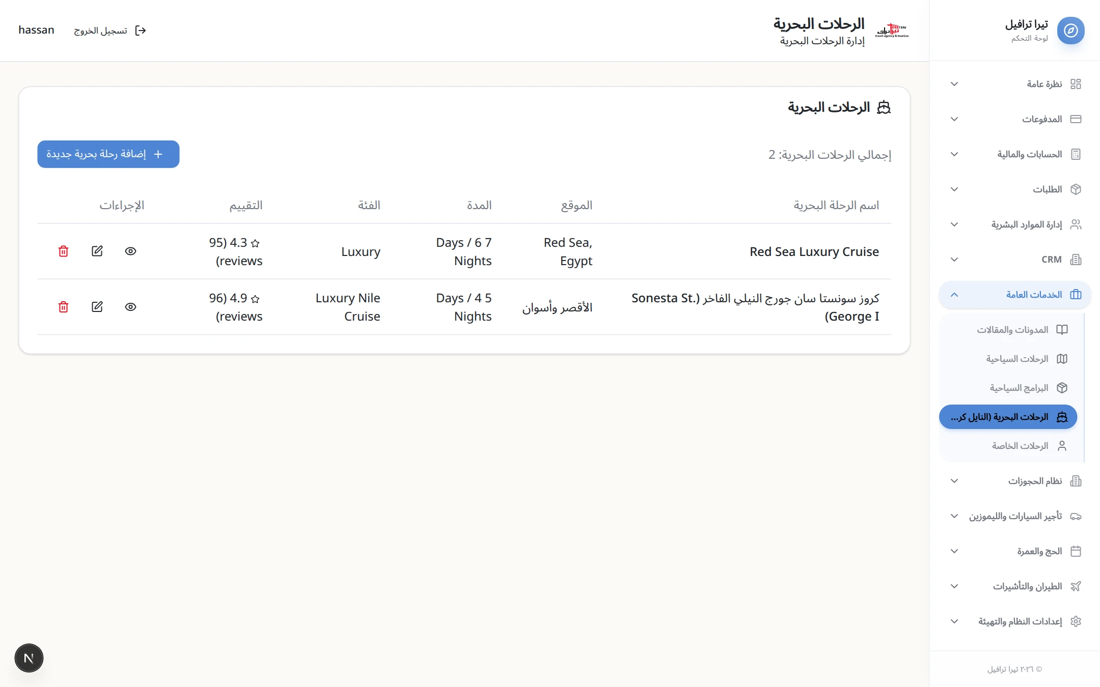The height and width of the screenshot is (687, 1100).
Task: Click the compass logo icon in sidebar
Action: tap(1070, 31)
